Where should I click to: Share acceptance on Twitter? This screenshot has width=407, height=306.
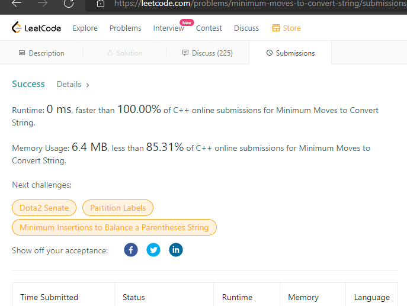point(153,250)
